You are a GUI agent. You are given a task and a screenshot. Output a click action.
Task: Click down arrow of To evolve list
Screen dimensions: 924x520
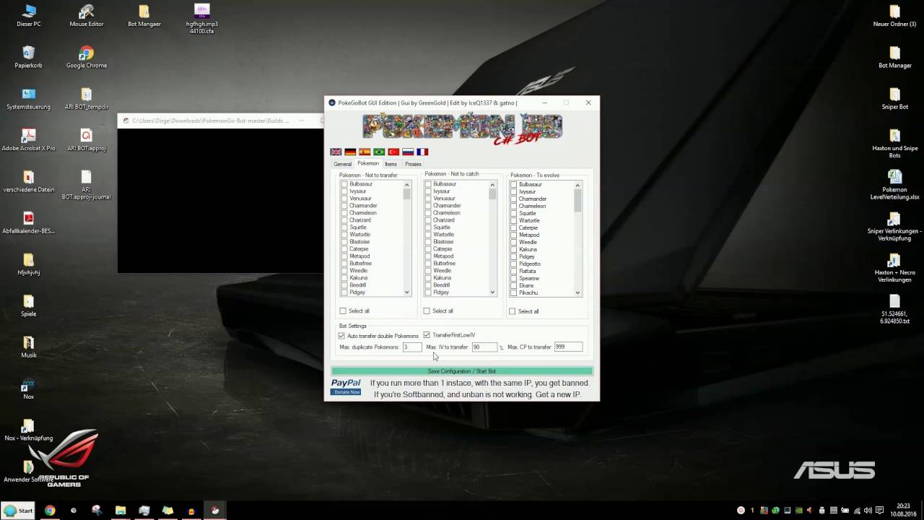tap(577, 293)
